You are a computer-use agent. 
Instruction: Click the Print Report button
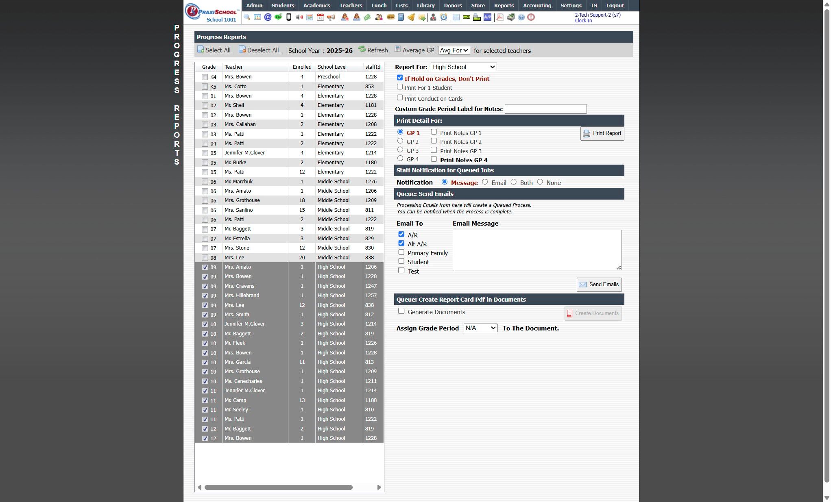coord(602,133)
